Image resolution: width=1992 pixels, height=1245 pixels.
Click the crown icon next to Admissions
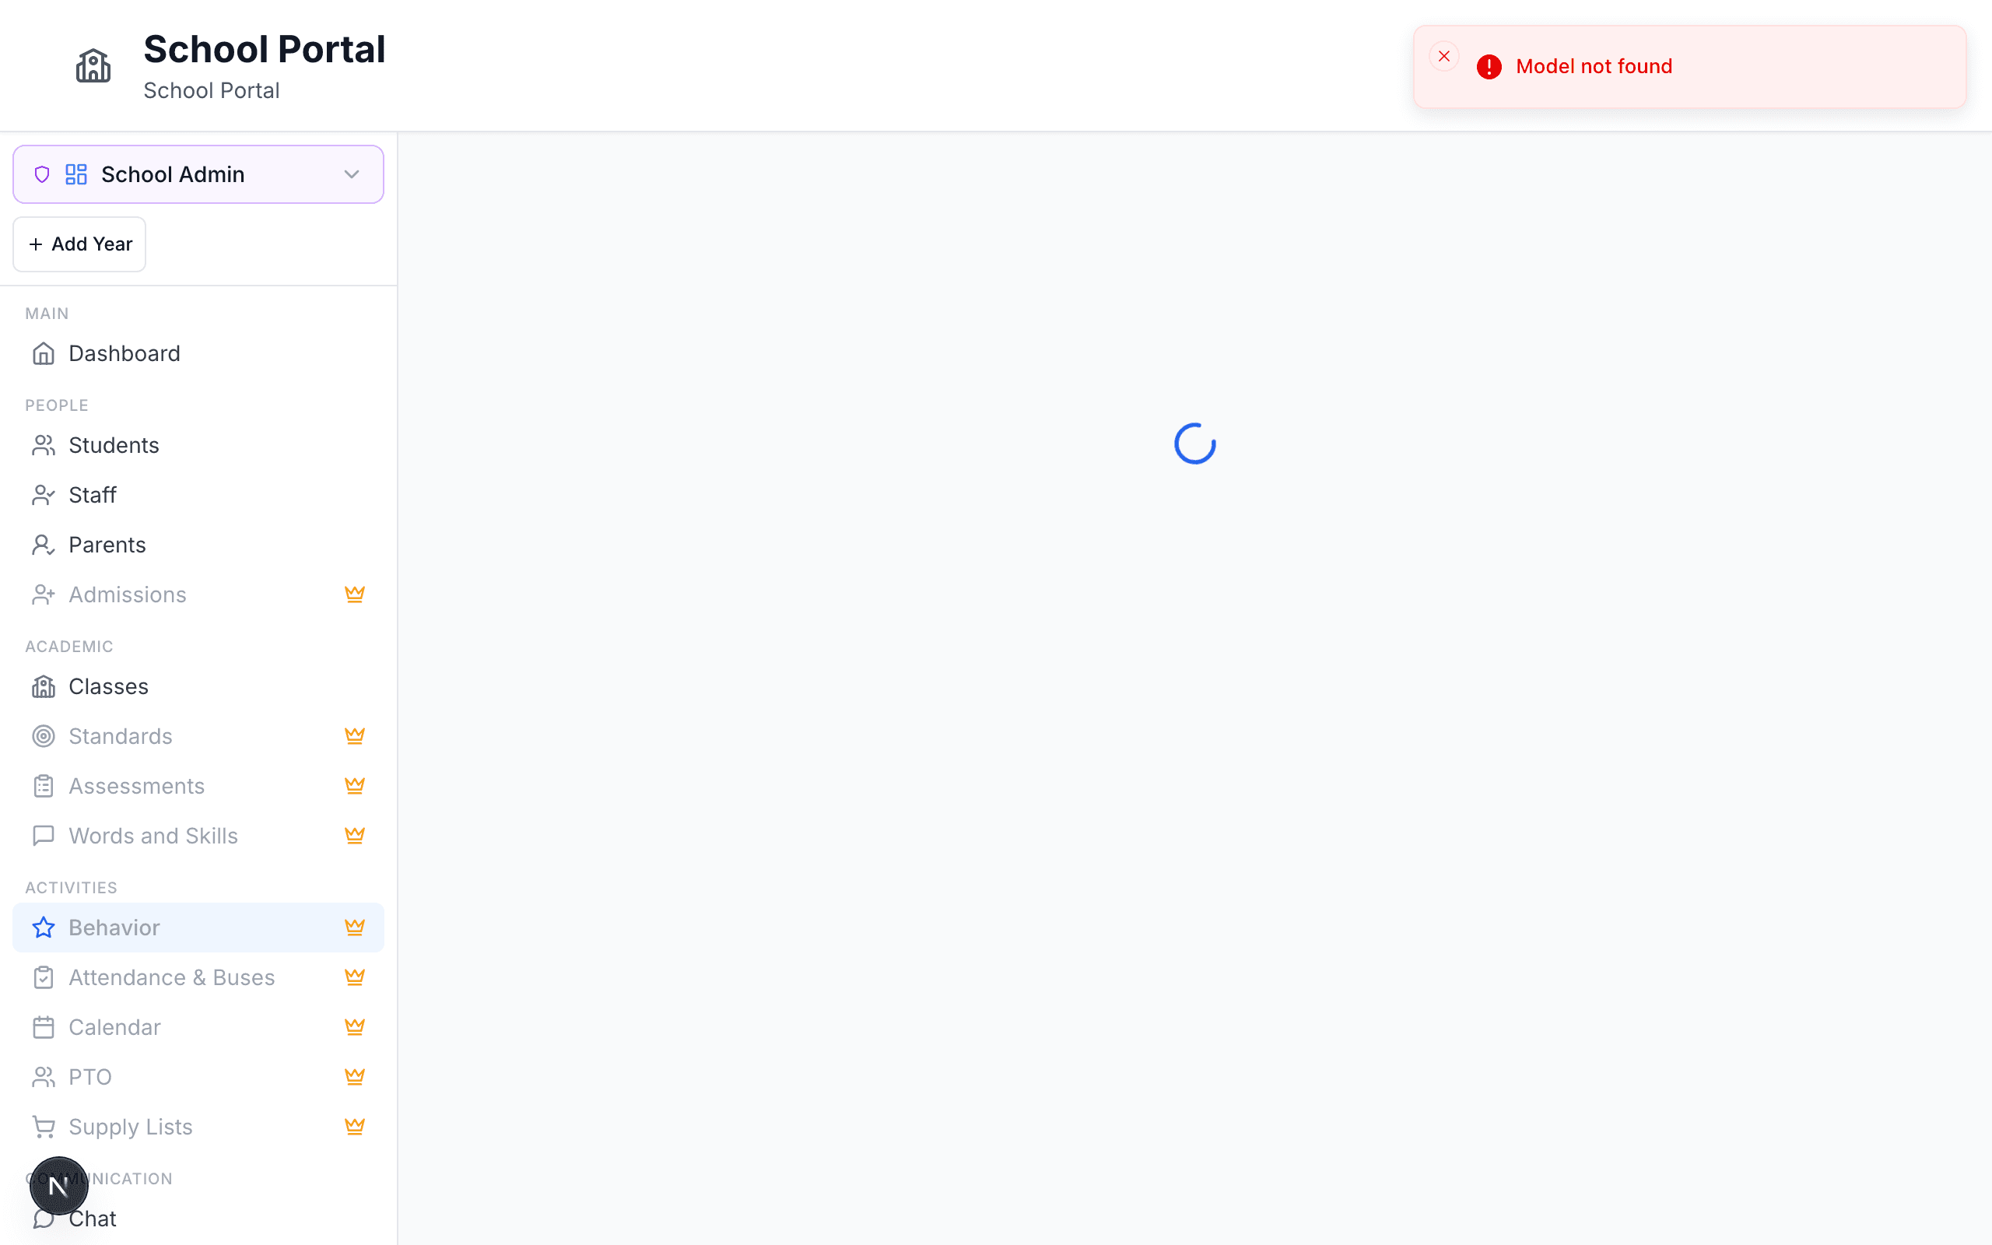(x=355, y=594)
